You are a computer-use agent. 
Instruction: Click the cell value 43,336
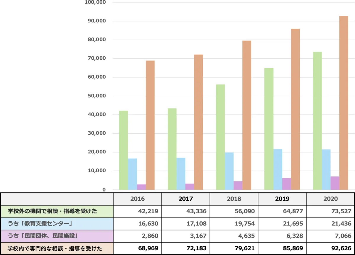point(197,212)
